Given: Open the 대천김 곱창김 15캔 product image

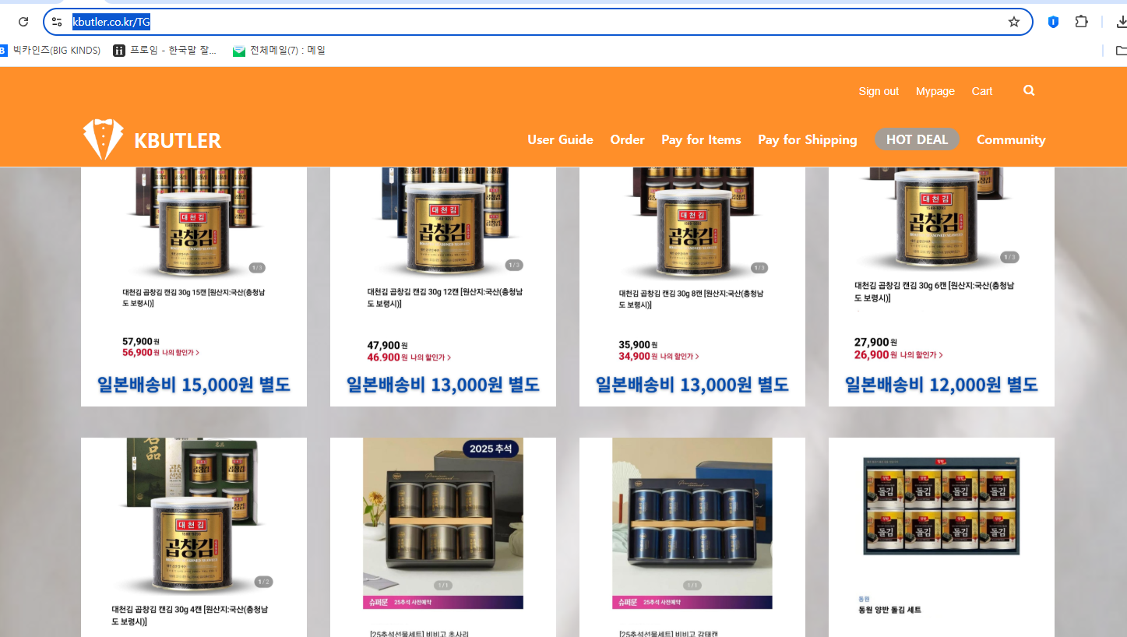Looking at the screenshot, I should coord(194,222).
